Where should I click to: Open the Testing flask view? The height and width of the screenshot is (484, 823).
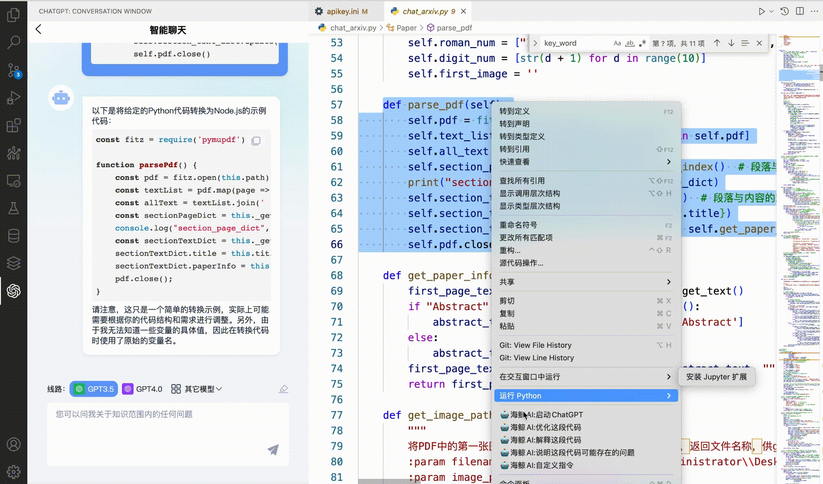13,208
